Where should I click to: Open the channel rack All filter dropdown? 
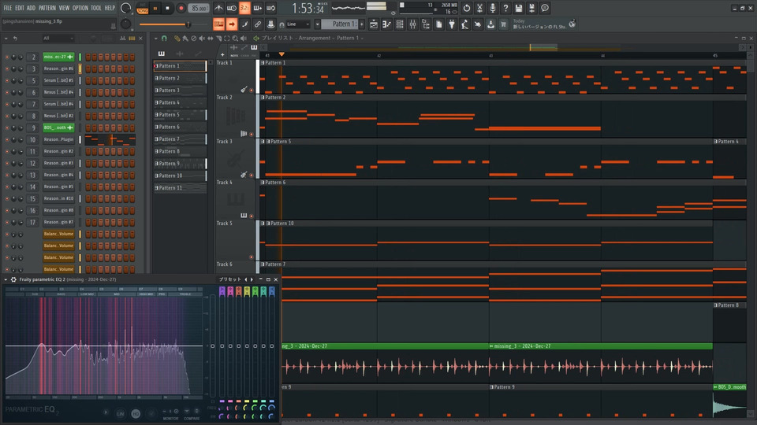click(58, 38)
